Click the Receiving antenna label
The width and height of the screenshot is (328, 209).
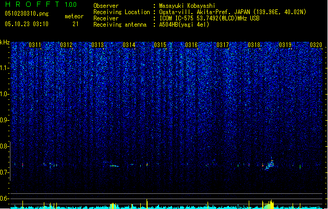click(120, 25)
